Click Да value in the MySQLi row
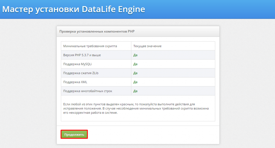This screenshot has height=148, width=275. [x=135, y=64]
